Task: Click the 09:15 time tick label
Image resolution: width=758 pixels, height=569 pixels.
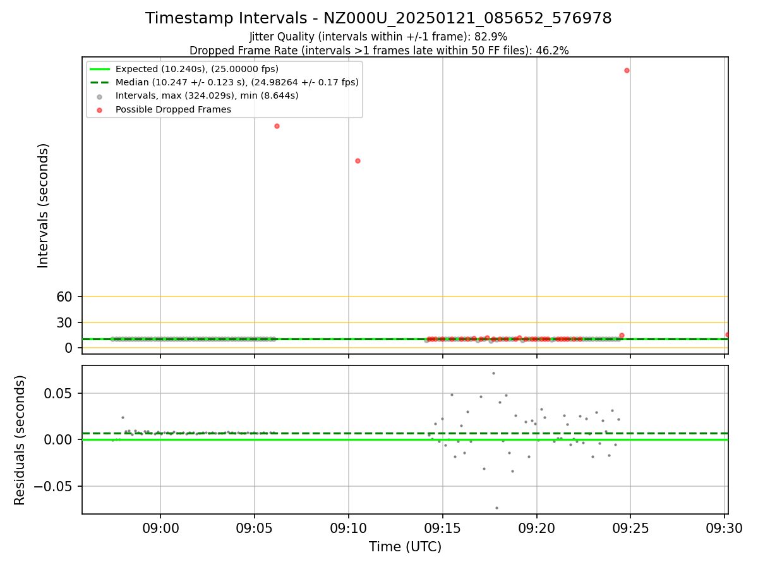Action: (443, 529)
